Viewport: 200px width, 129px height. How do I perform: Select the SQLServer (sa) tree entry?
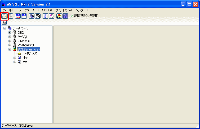(x=29, y=49)
